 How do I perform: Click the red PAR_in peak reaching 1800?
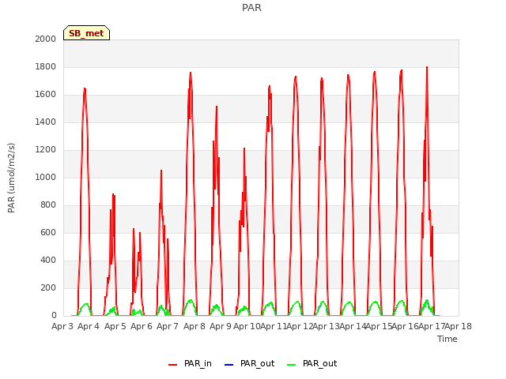[x=427, y=68]
